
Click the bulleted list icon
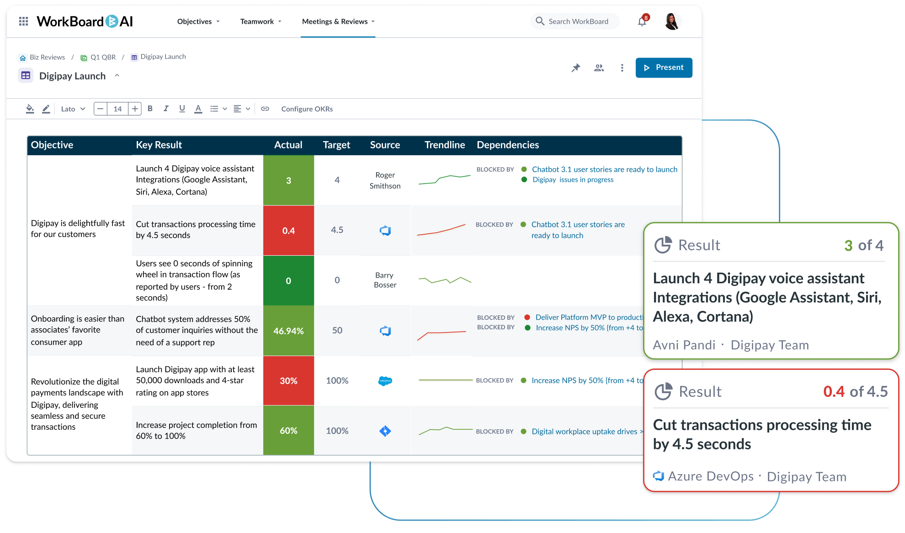tap(214, 109)
